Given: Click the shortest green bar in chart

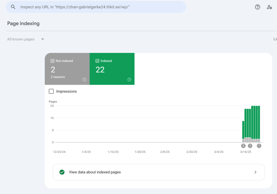Looking at the screenshot, I should point(243,130).
